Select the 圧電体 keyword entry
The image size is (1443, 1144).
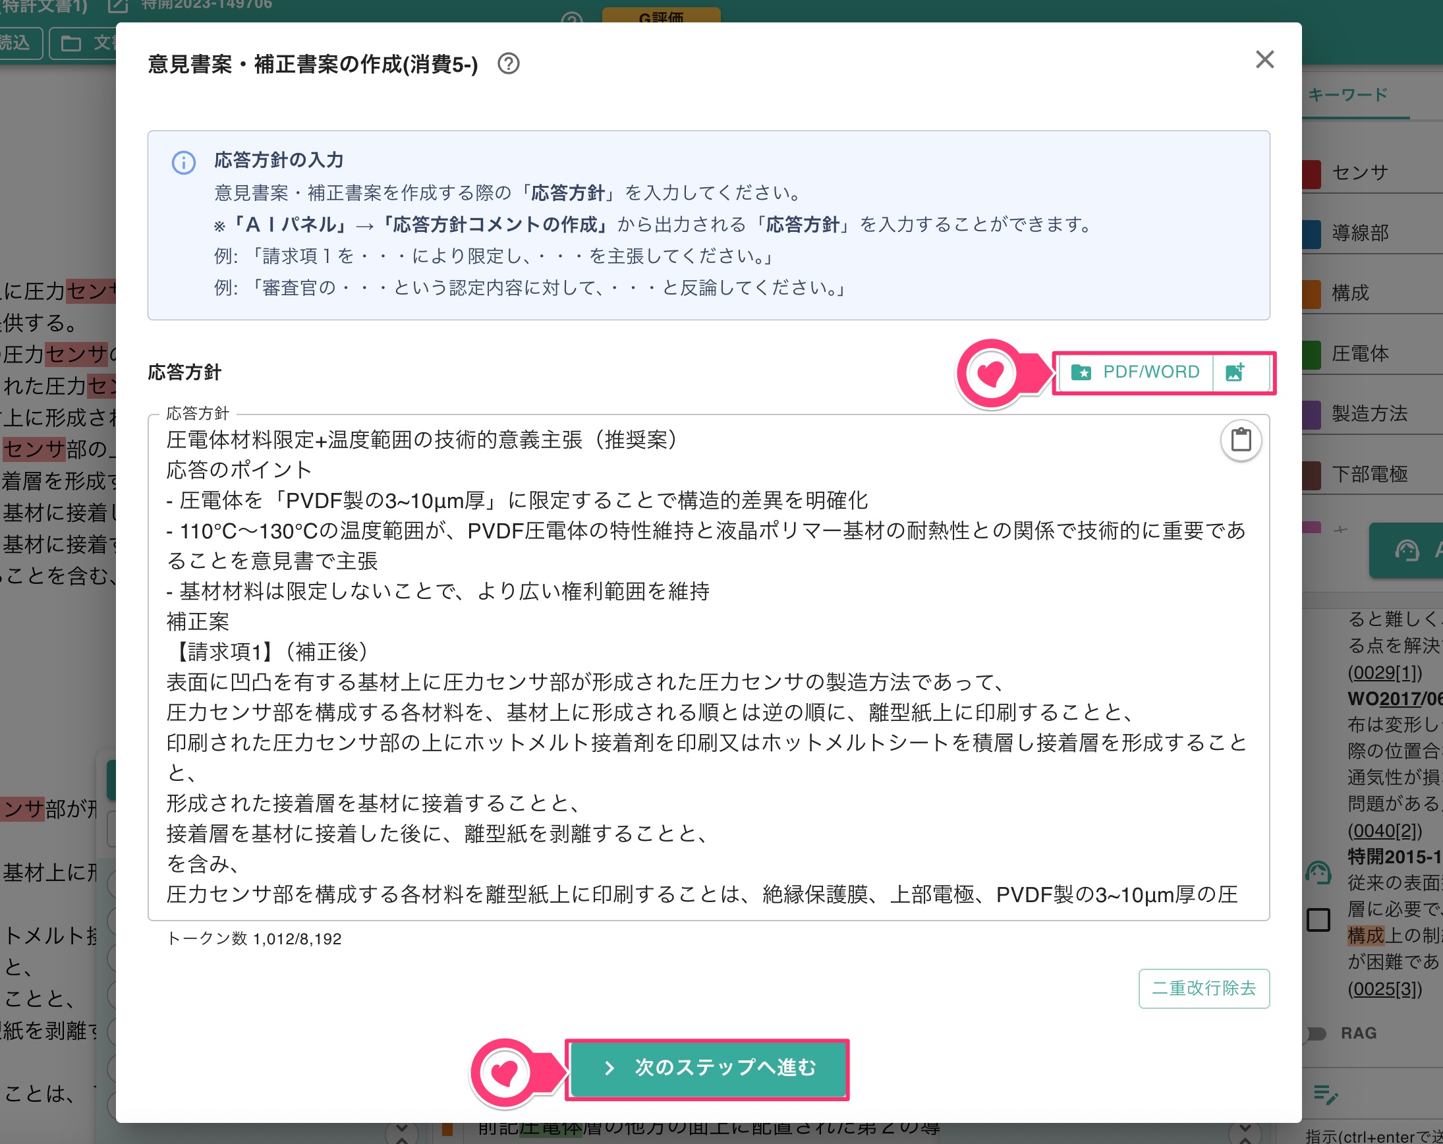pos(1360,353)
